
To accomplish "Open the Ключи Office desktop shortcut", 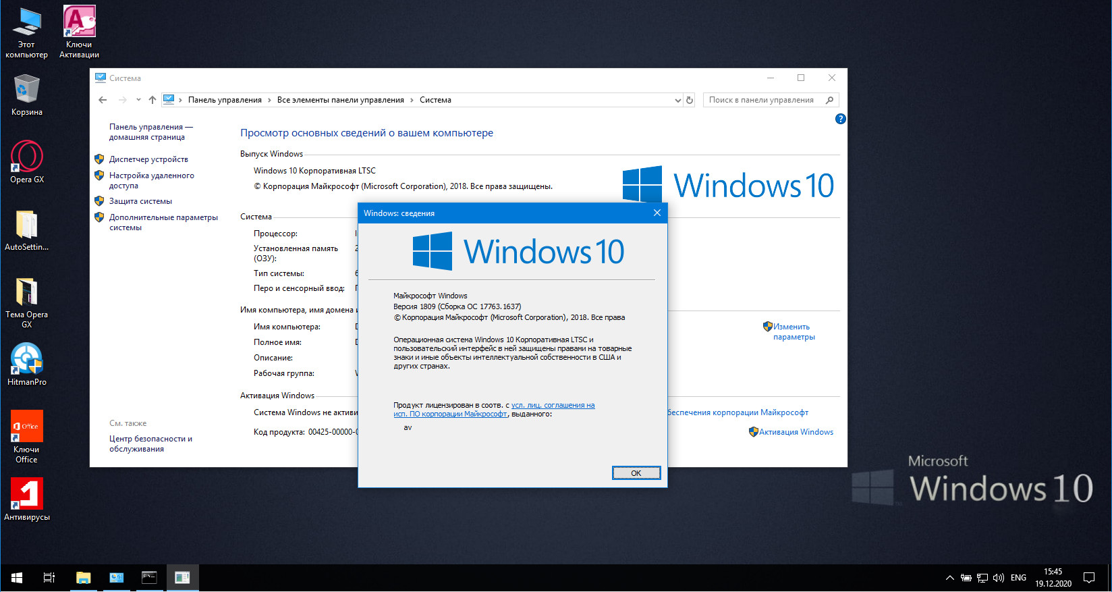I will pyautogui.click(x=26, y=437).
